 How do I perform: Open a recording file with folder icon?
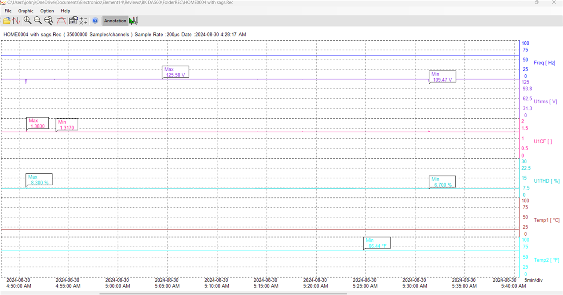coord(7,21)
